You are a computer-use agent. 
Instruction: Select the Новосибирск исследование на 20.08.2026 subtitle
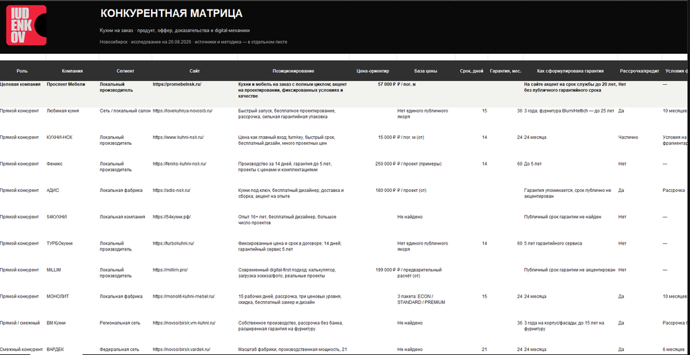[x=193, y=42]
